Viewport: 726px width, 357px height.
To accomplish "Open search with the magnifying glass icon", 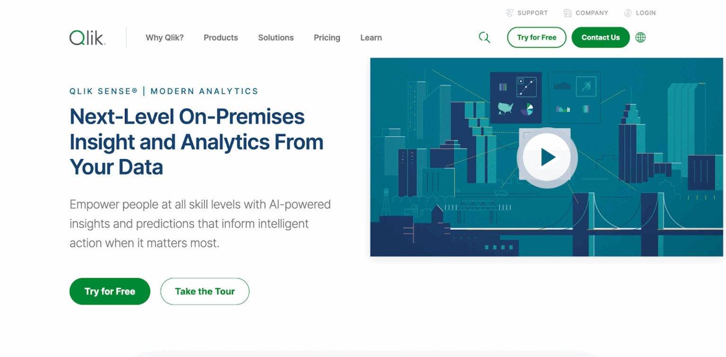I will [484, 37].
